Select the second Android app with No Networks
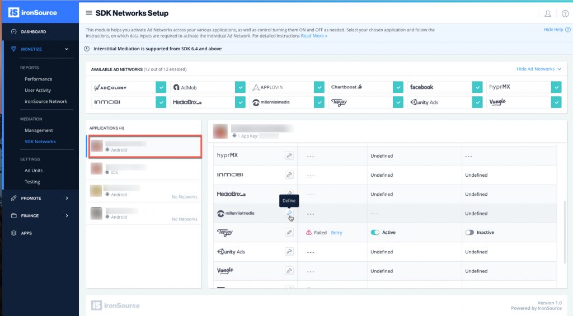The width and height of the screenshot is (573, 316). coord(144,191)
